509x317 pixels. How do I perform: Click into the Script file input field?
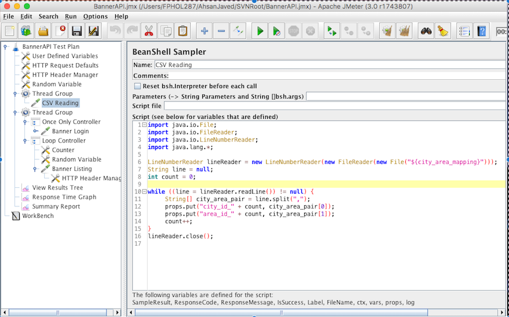coord(335,106)
